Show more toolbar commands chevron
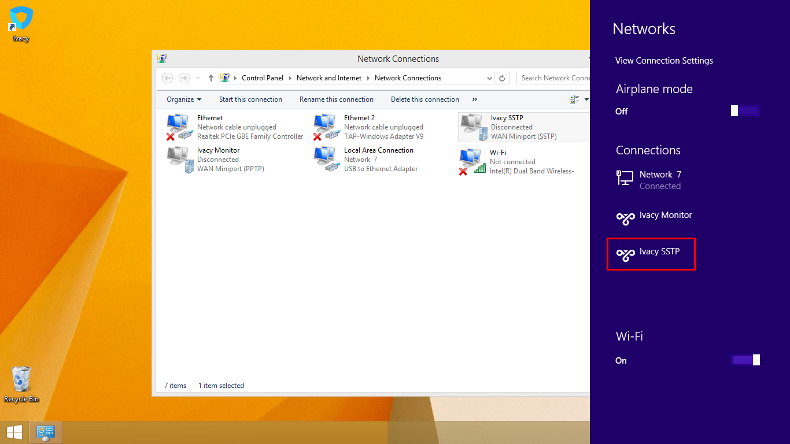 [x=475, y=99]
